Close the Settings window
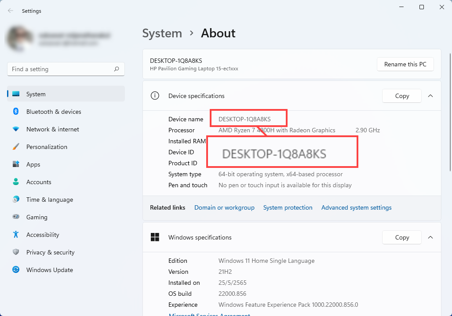The image size is (452, 316). (x=441, y=7)
